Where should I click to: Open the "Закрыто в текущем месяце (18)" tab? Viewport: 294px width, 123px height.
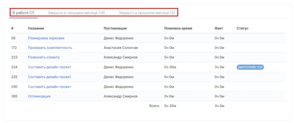76,13
